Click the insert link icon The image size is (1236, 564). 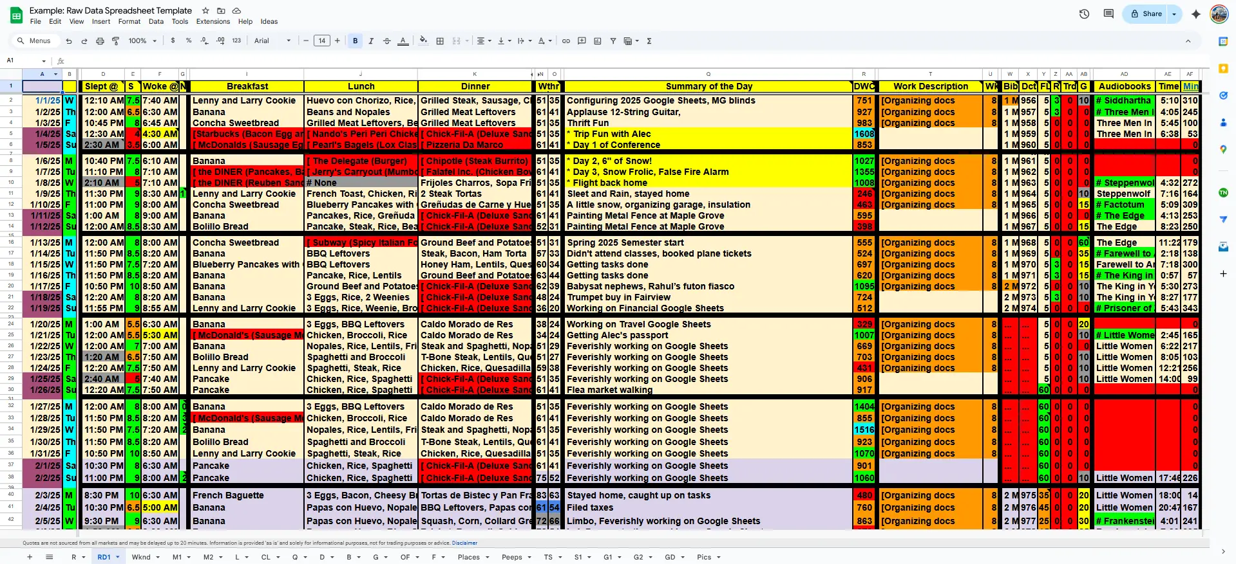coord(566,41)
